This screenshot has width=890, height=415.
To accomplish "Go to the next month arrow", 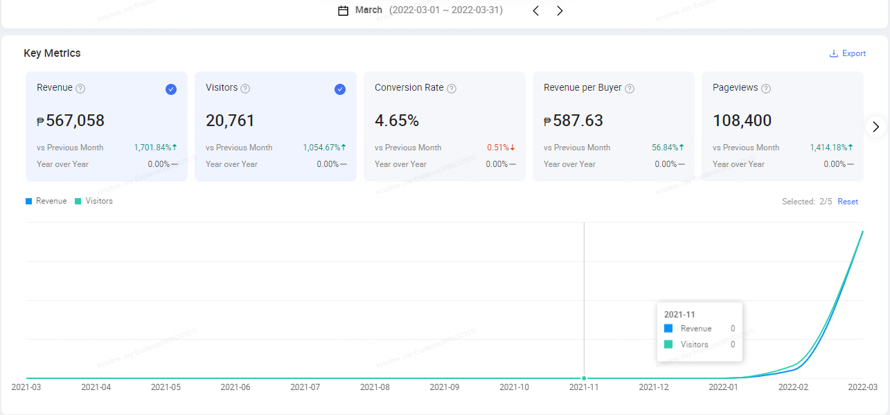I will click(x=560, y=10).
